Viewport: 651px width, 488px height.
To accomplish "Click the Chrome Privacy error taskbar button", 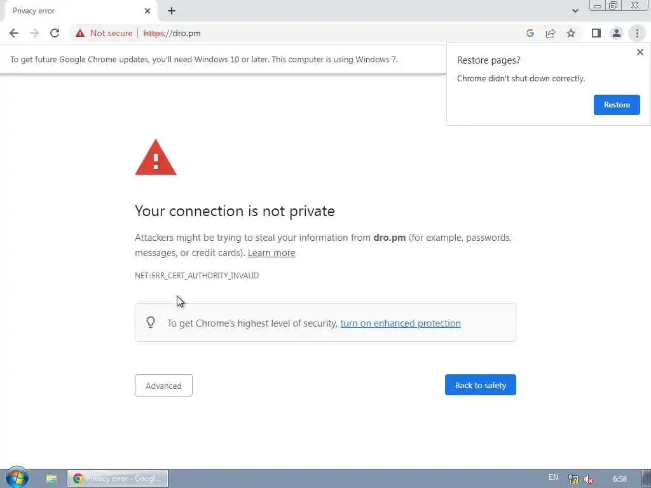I will click(x=118, y=478).
